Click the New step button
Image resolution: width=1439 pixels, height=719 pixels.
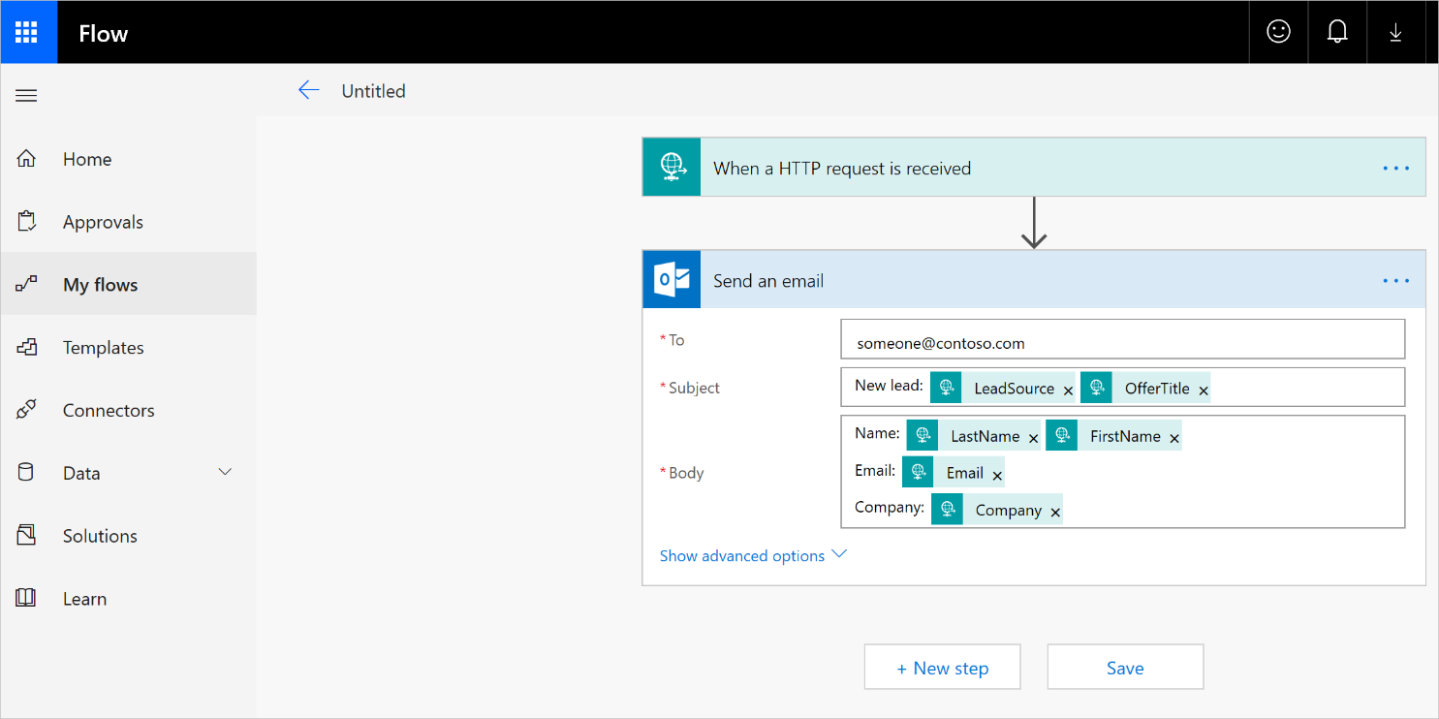pos(942,668)
